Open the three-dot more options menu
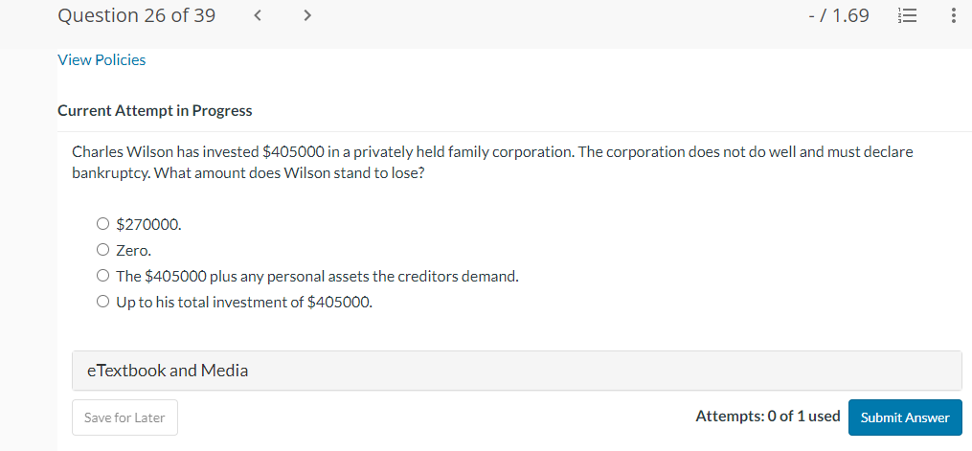Viewport: 972px width, 451px height. tap(953, 16)
